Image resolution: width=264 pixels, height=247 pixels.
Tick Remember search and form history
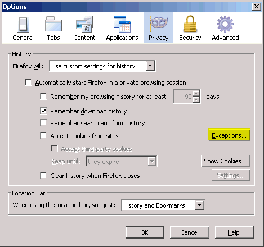(x=43, y=123)
